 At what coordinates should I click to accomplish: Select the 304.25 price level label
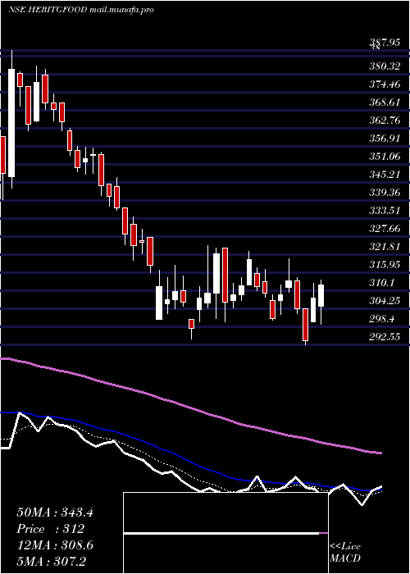pos(385,301)
